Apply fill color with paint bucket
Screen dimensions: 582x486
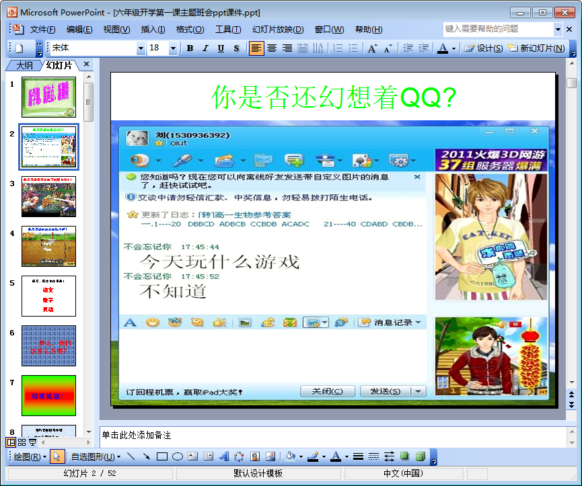pos(291,456)
